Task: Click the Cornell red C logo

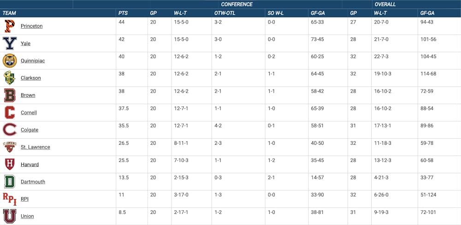Action: click(x=10, y=112)
